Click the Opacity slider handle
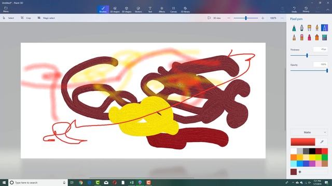Viewport: 332px width, 186px height. click(x=327, y=71)
